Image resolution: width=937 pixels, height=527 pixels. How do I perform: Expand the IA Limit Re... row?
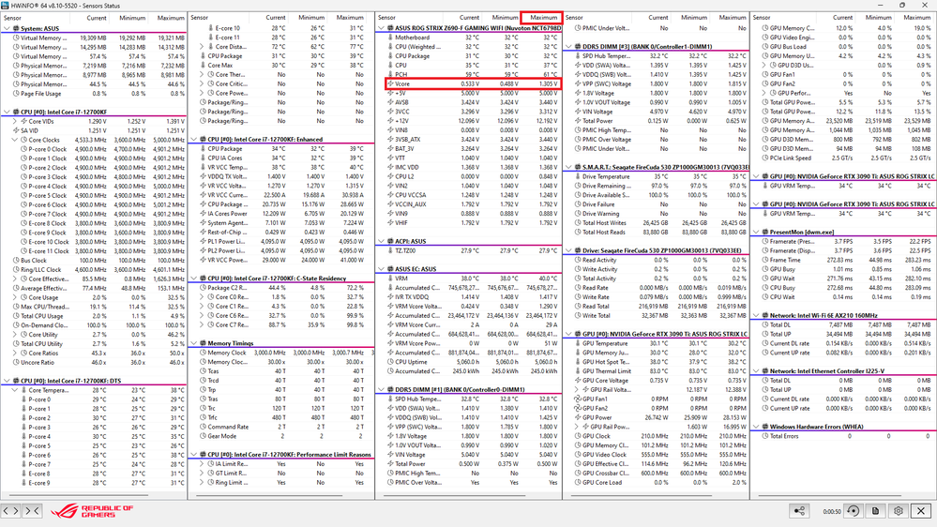[x=202, y=463]
